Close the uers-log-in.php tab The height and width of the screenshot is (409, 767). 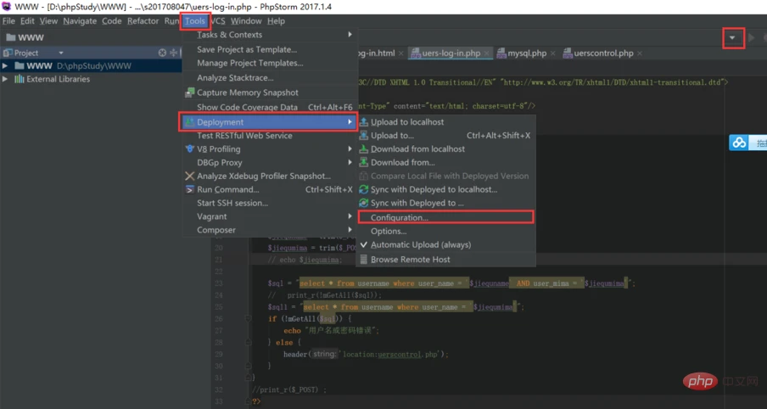(487, 53)
